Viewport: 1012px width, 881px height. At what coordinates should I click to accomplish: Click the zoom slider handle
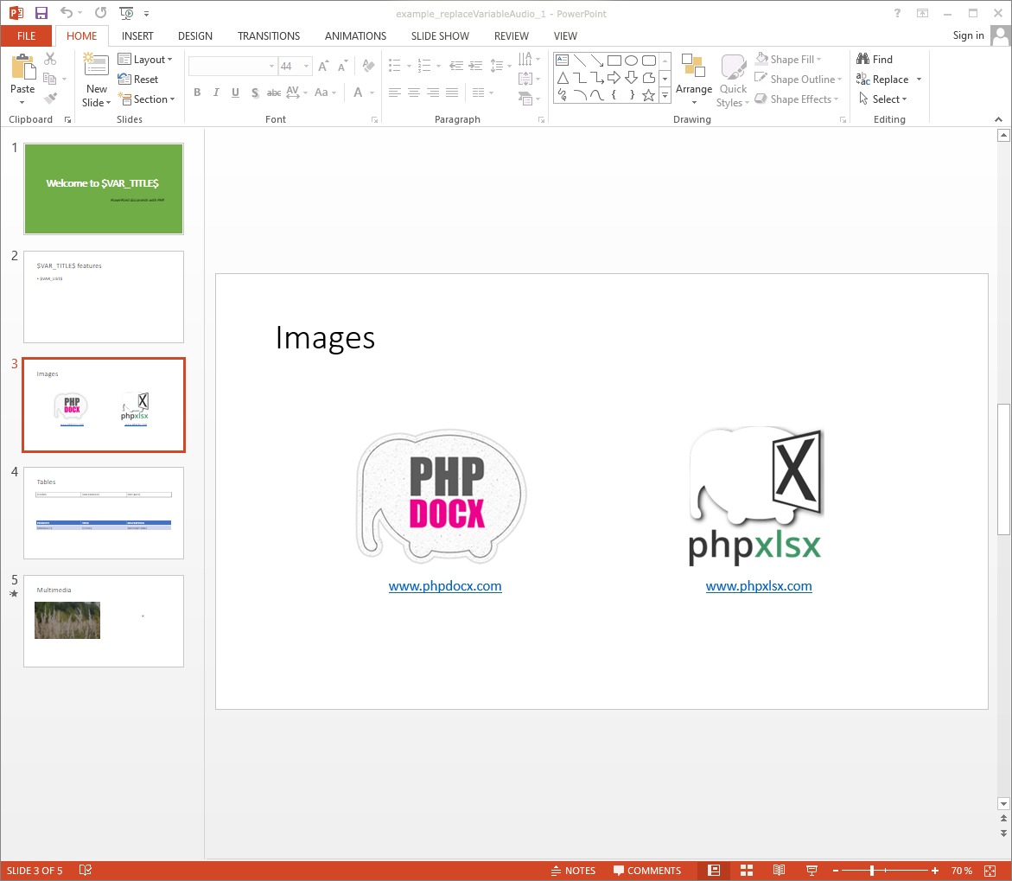tap(872, 871)
